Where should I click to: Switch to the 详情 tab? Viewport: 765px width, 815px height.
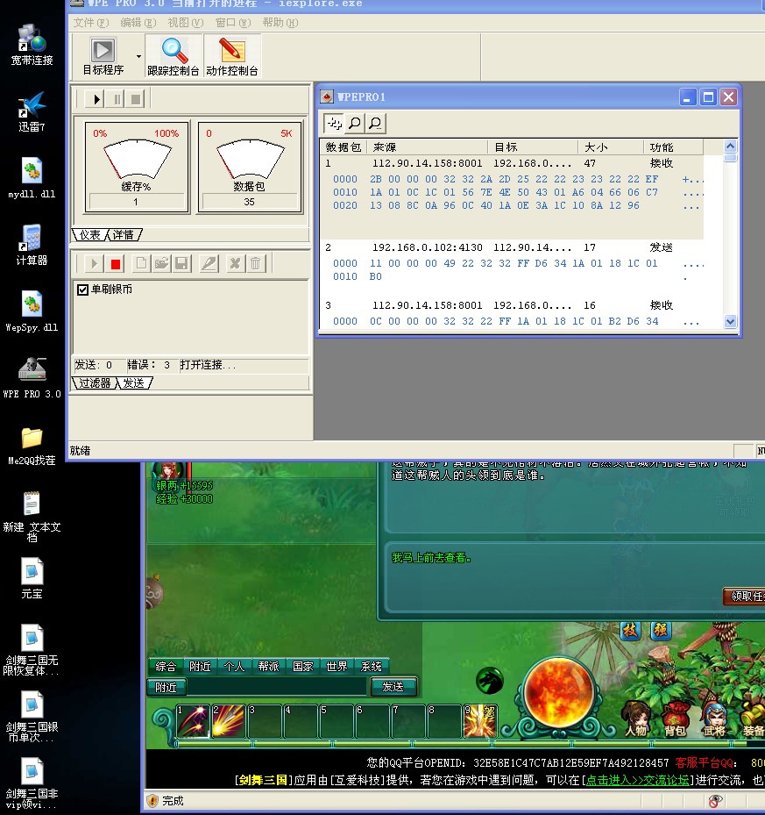123,235
